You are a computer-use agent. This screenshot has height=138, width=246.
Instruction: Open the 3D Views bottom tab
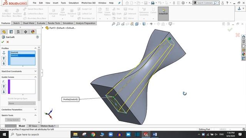pos(33,126)
